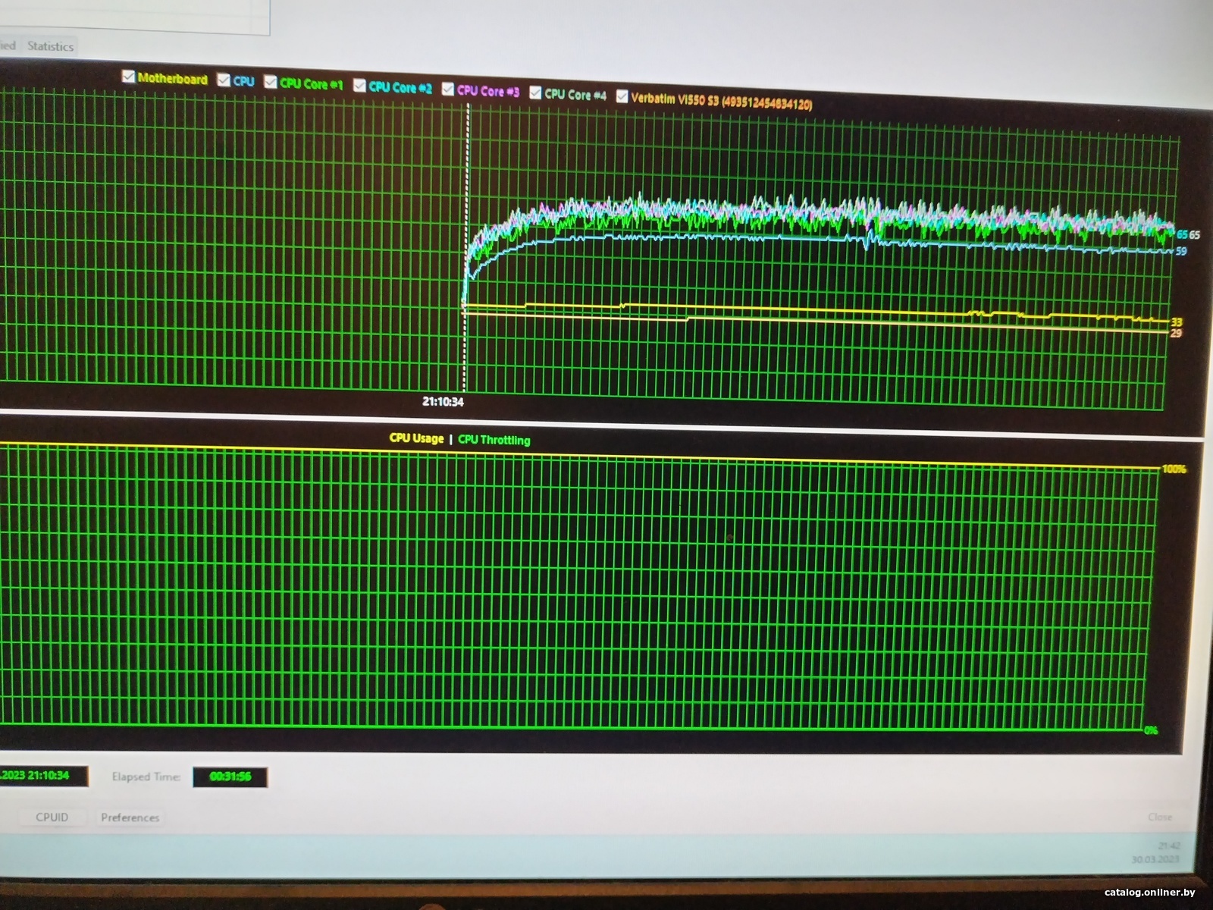Screen dimensions: 1213x910
Task: Click the start date and time field
Action: (x=42, y=776)
